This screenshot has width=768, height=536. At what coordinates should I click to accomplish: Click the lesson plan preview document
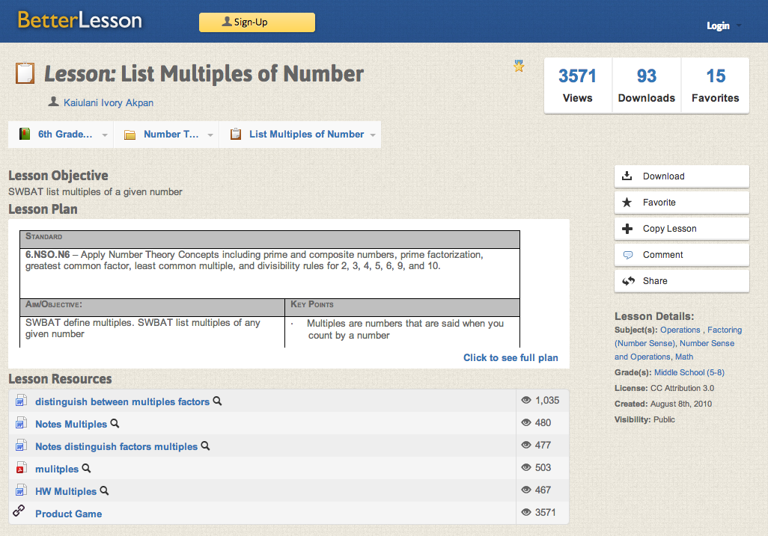(269, 284)
